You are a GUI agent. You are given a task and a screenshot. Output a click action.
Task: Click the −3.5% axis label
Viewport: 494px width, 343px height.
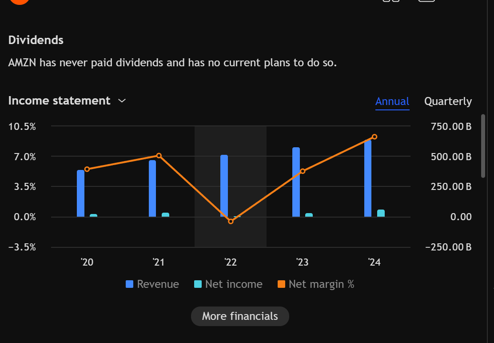coord(22,247)
